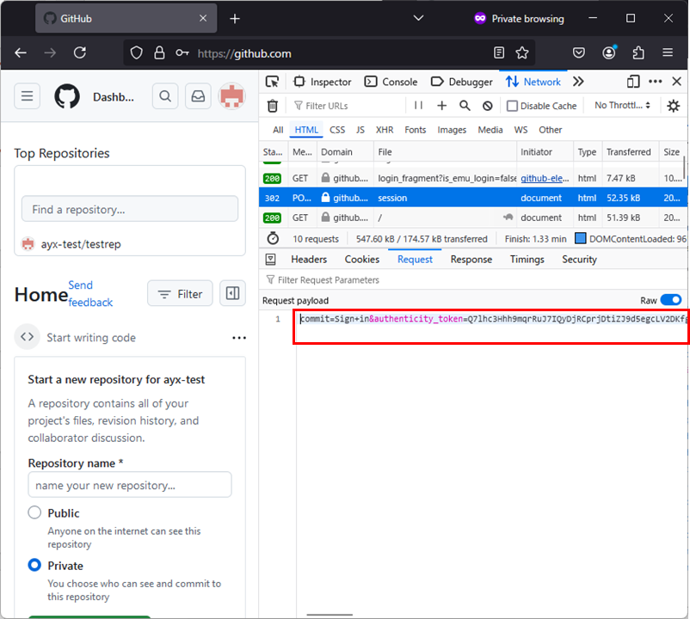690x619 pixels.
Task: Toggle the side panel layout button
Action: [x=232, y=293]
